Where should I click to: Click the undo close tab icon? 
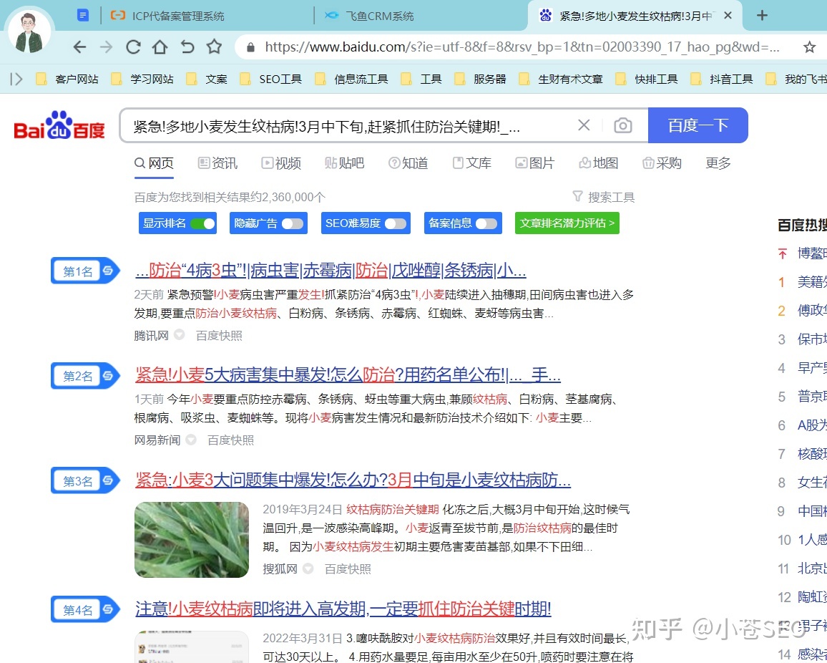coord(187,47)
